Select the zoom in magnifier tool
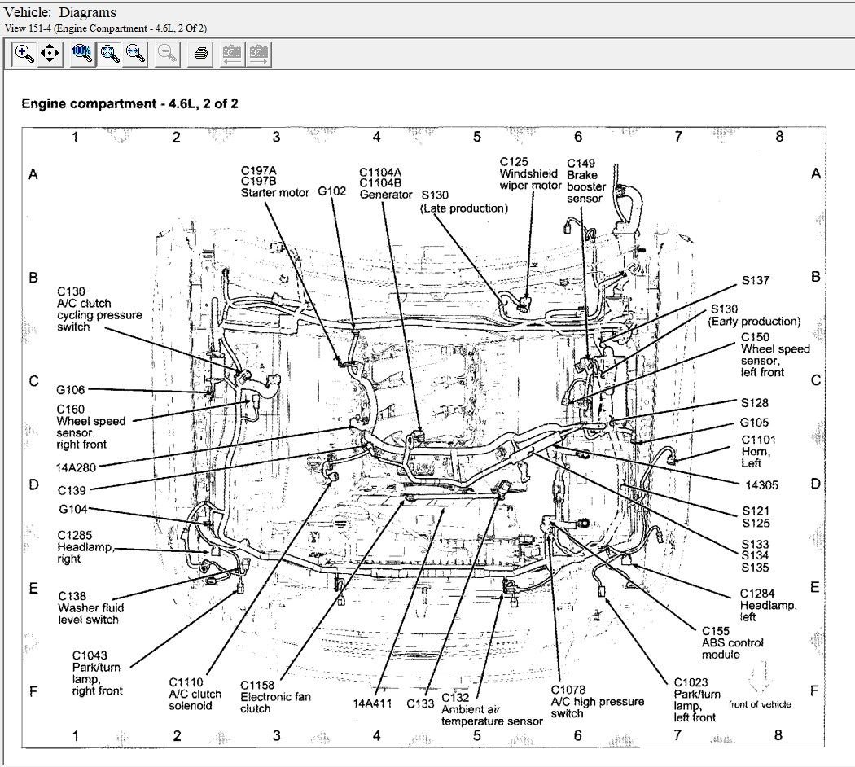This screenshot has width=855, height=767. 24,54
